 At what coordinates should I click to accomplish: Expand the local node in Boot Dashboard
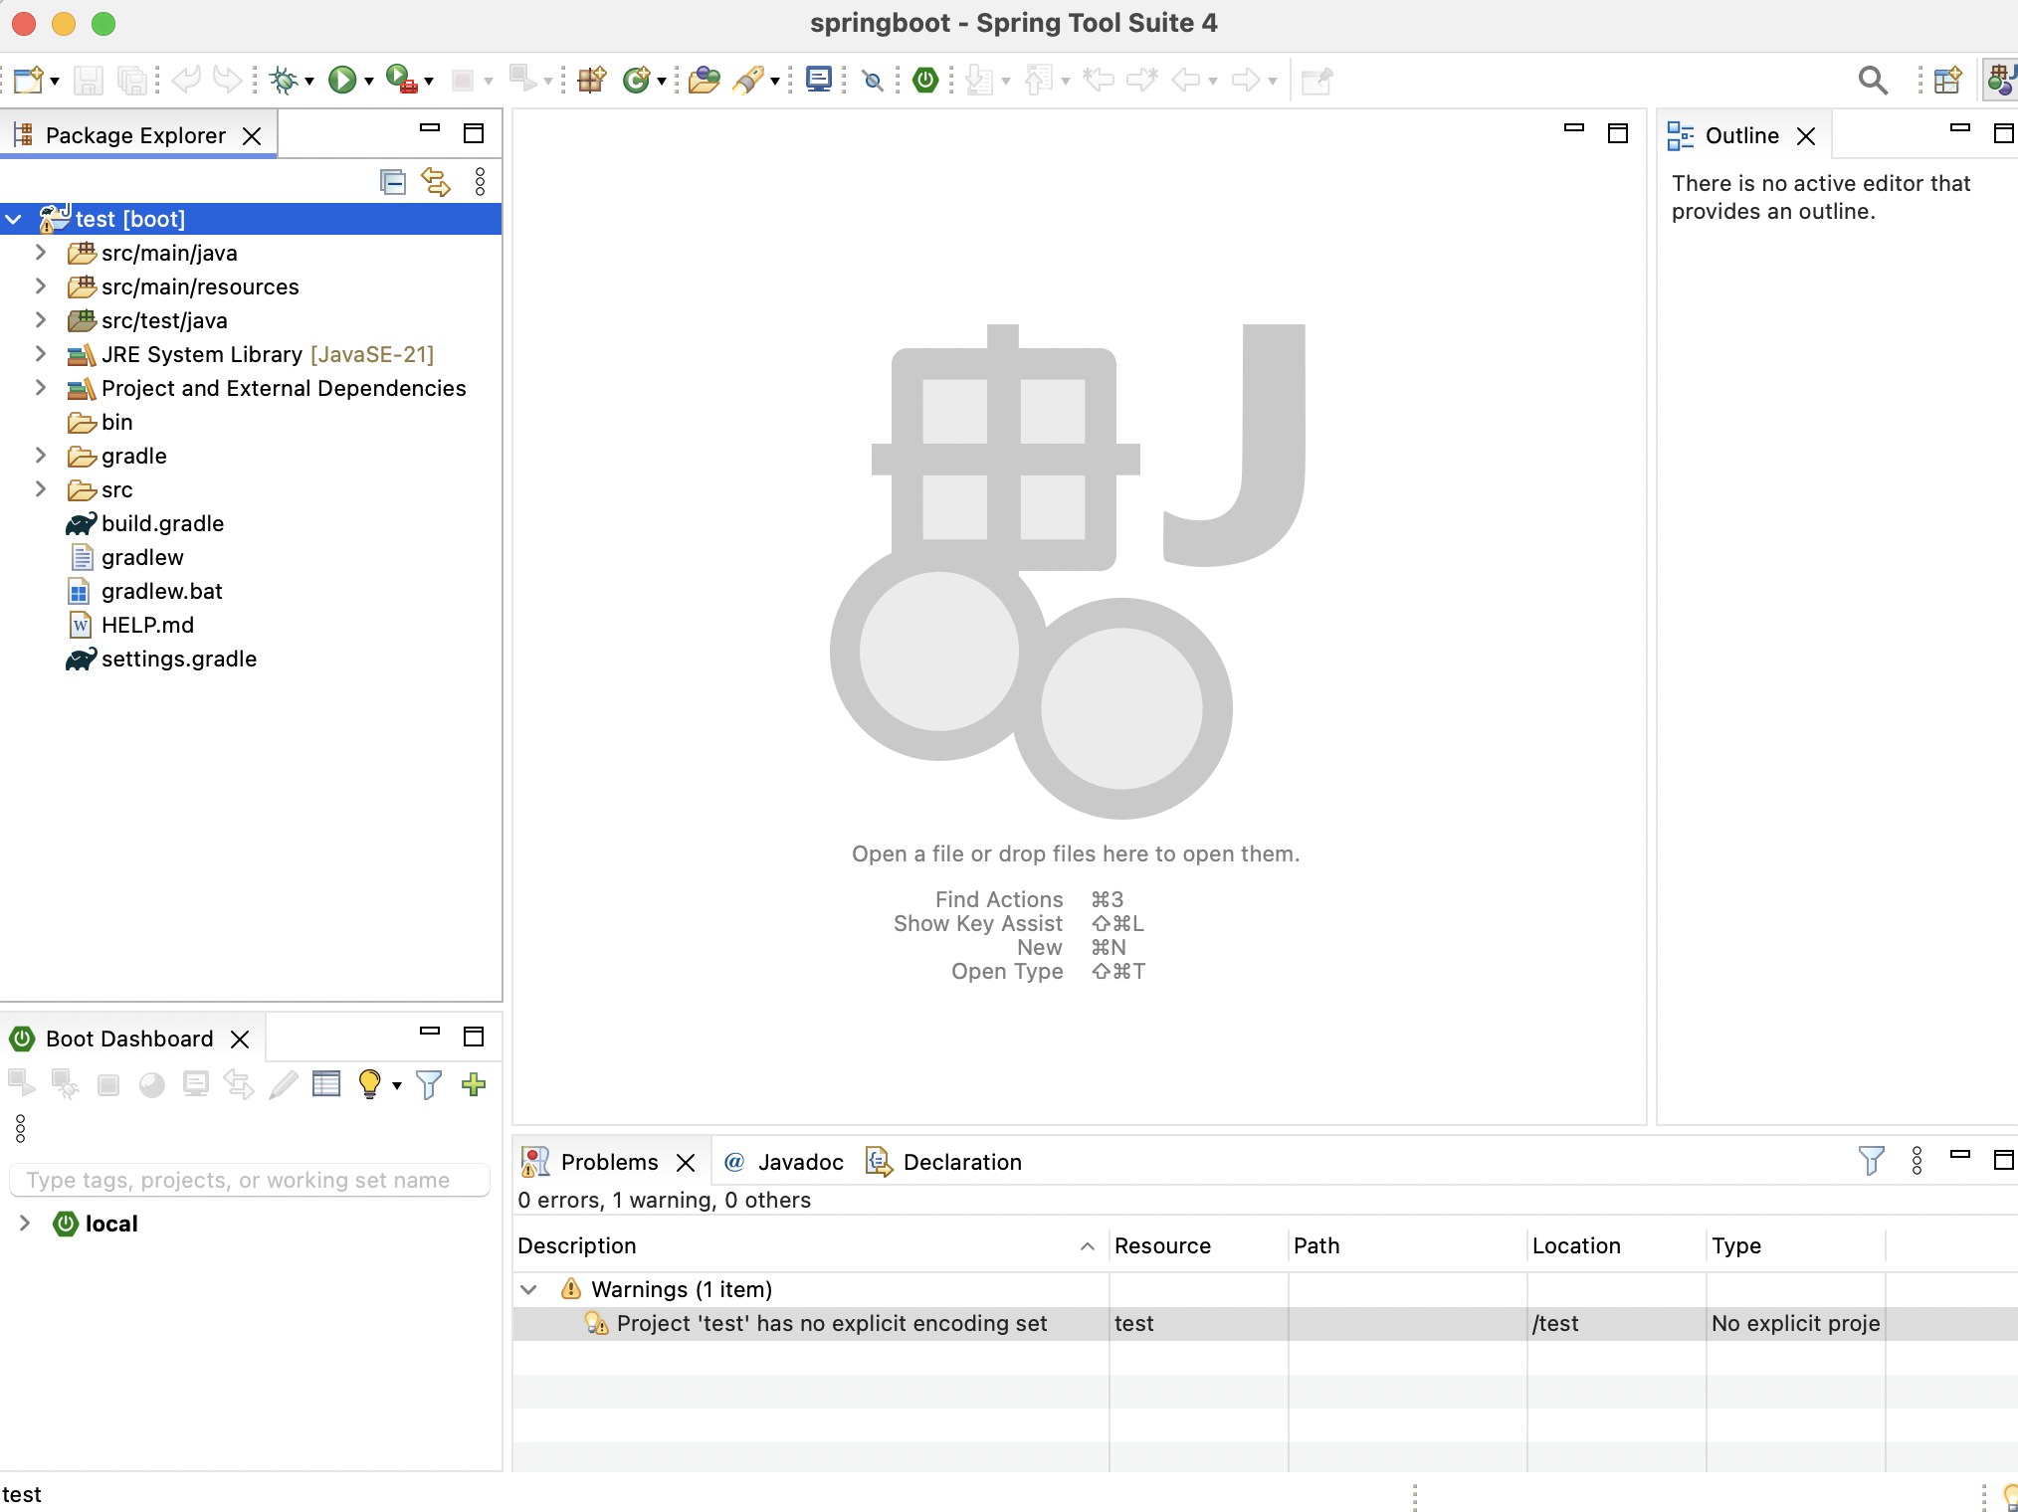[25, 1224]
